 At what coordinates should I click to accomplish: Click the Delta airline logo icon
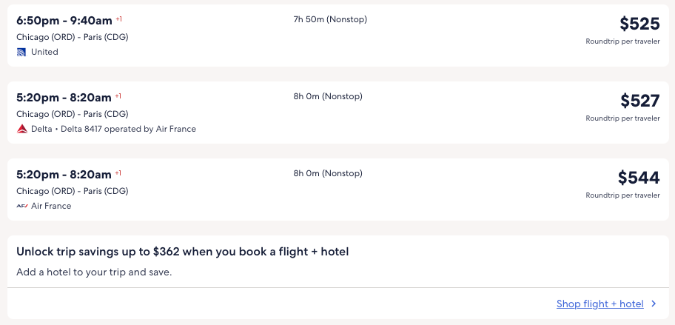tap(21, 129)
